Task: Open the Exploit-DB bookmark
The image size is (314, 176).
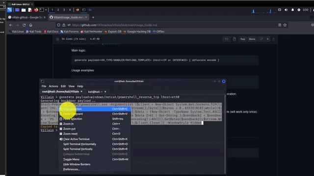Action: [113, 31]
